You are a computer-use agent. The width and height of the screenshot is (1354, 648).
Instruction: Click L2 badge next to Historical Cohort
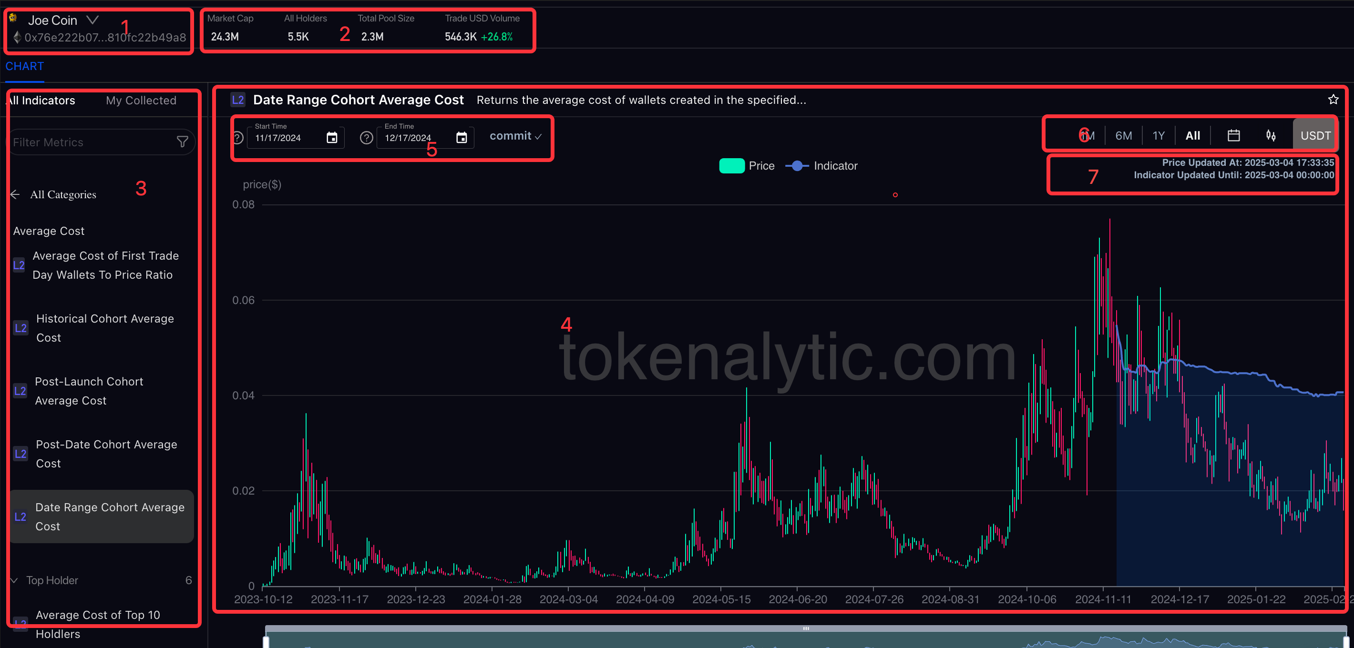tap(21, 328)
